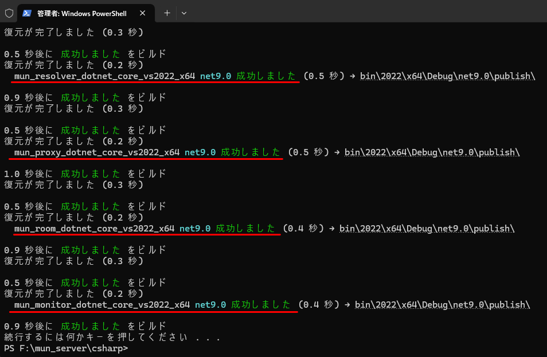
Task: Click the mun_resolver_dotnet_core_vs2022_x64 project name
Action: (x=105, y=76)
